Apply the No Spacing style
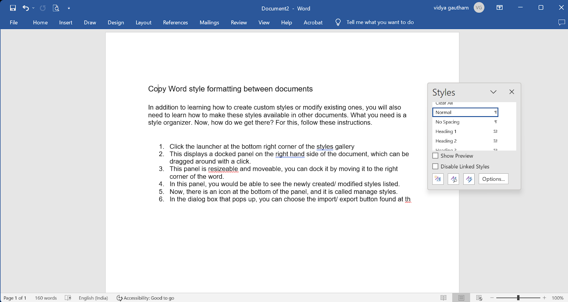 (x=465, y=122)
